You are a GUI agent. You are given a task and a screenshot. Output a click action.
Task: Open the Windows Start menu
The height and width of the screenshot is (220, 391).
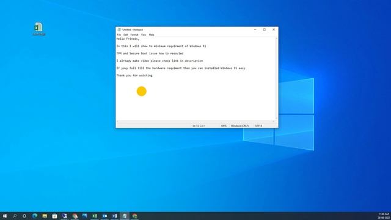click(5, 216)
